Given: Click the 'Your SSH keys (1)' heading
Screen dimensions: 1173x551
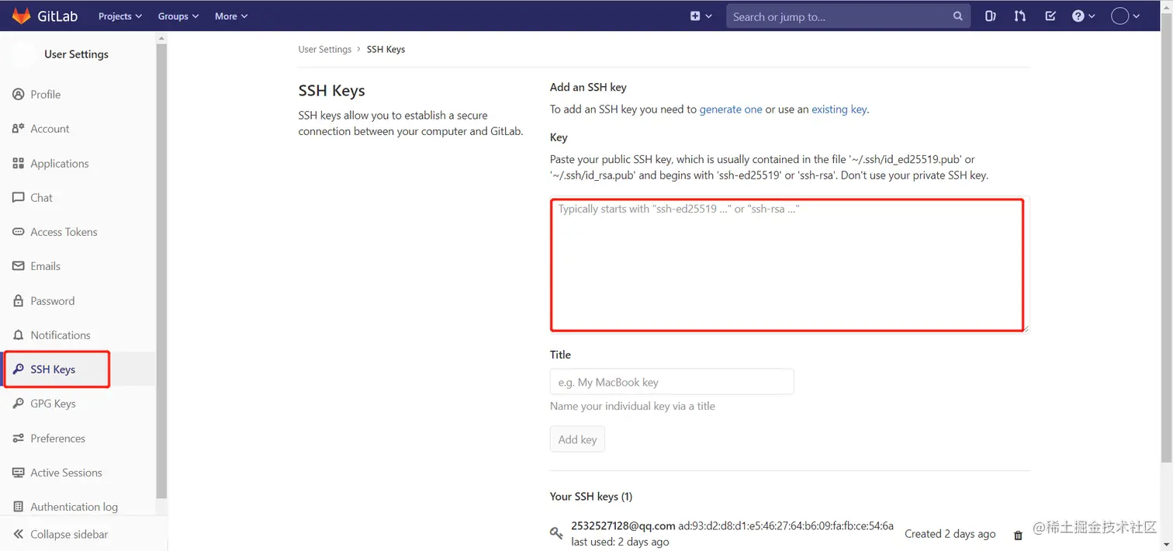Looking at the screenshot, I should [x=591, y=497].
